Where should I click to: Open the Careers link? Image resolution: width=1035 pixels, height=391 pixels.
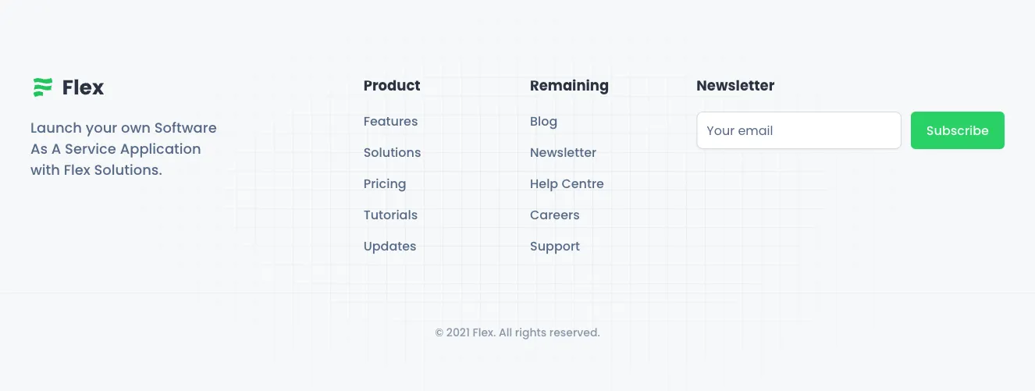click(x=554, y=215)
